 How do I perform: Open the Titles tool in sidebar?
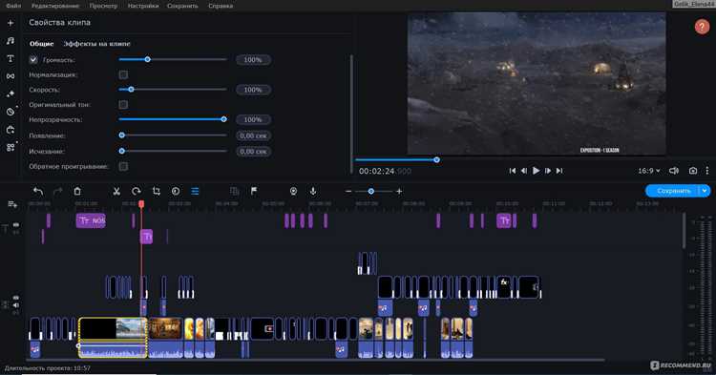[x=11, y=58]
